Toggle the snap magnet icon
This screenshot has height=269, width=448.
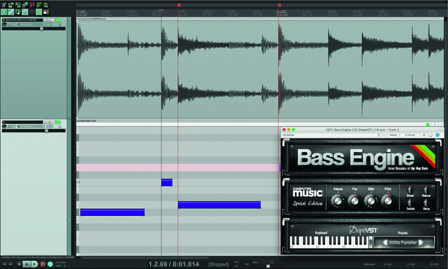(39, 12)
